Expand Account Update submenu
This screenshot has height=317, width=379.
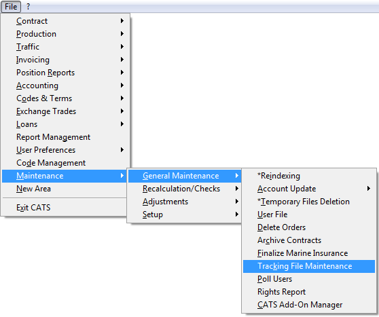tap(309, 189)
